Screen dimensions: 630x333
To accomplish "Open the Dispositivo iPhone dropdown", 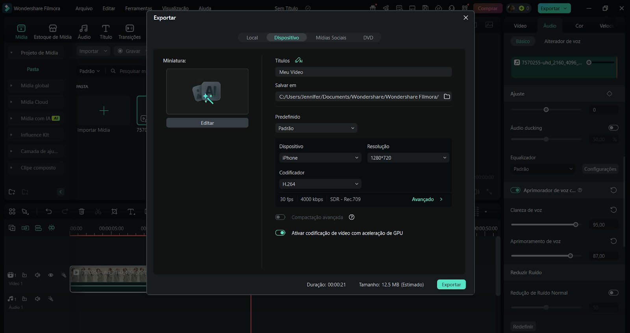I will pos(320,158).
